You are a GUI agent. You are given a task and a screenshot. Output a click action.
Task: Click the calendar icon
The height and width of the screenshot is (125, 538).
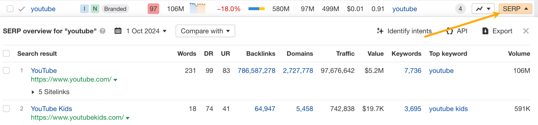coord(118,31)
